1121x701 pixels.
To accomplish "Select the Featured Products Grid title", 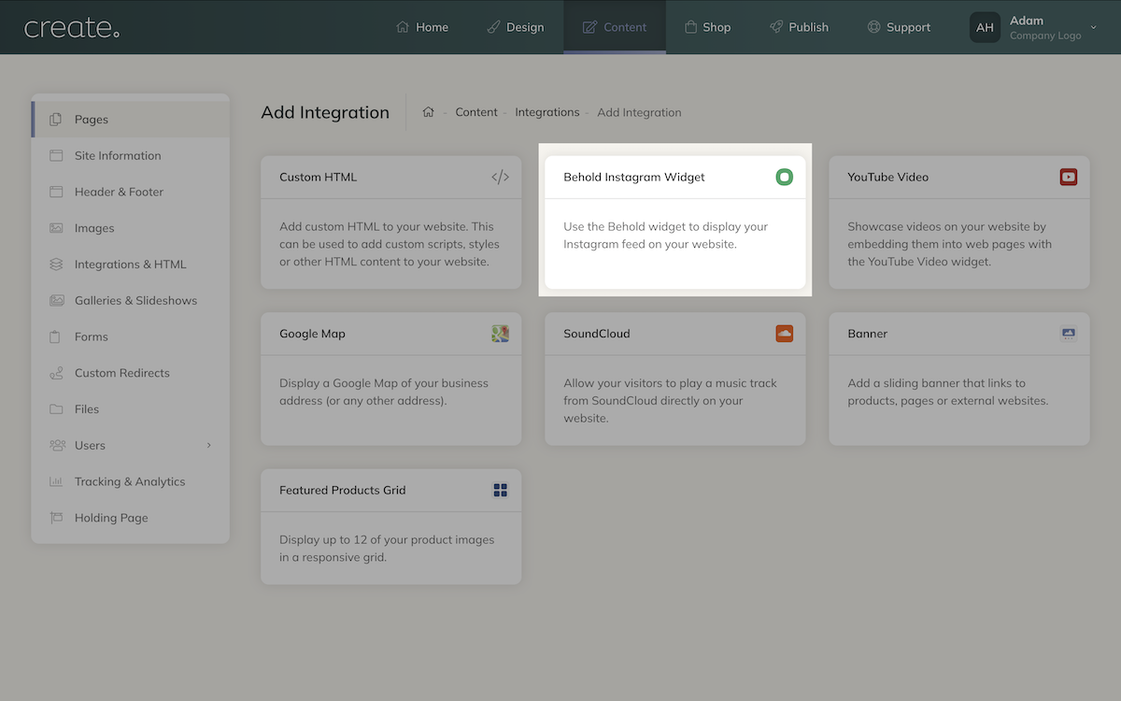I will pyautogui.click(x=343, y=490).
